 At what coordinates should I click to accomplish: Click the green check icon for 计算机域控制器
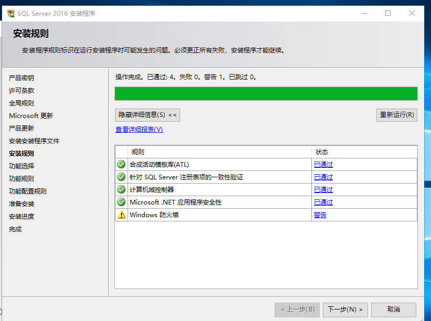tap(121, 189)
